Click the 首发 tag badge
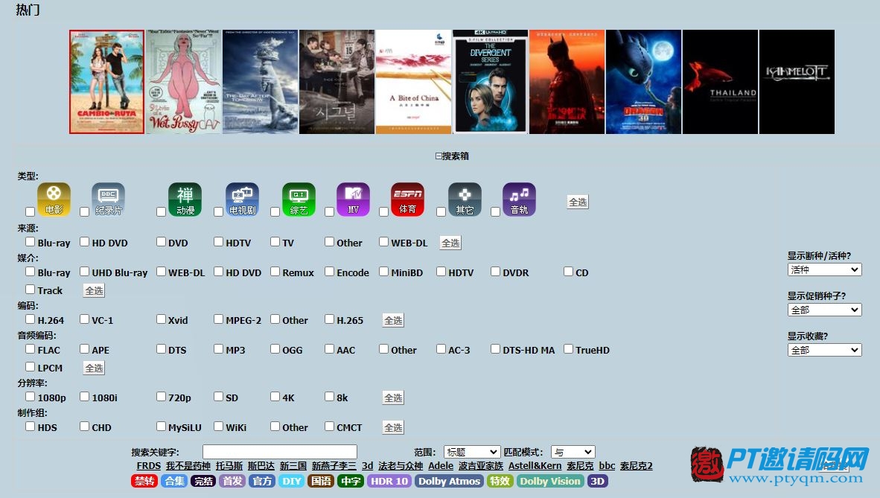The image size is (880, 498). click(x=232, y=481)
